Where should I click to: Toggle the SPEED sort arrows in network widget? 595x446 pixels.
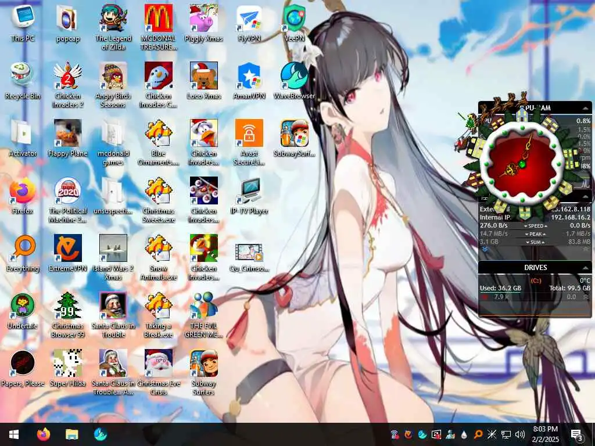point(535,226)
